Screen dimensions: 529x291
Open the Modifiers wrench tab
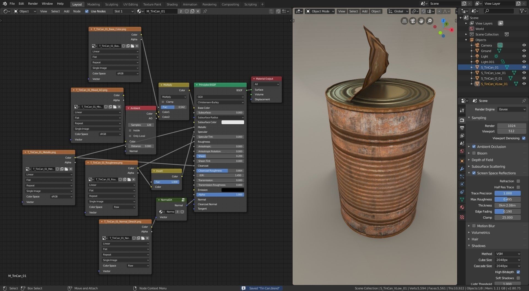[462, 169]
